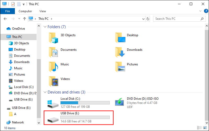This screenshot has height=131, width=209.
Task: Switch to large icons view in status bar
Action: point(205,128)
